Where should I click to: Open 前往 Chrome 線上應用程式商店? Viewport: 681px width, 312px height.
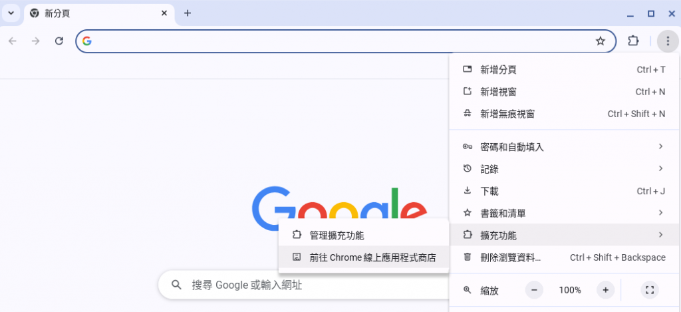[x=364, y=257]
